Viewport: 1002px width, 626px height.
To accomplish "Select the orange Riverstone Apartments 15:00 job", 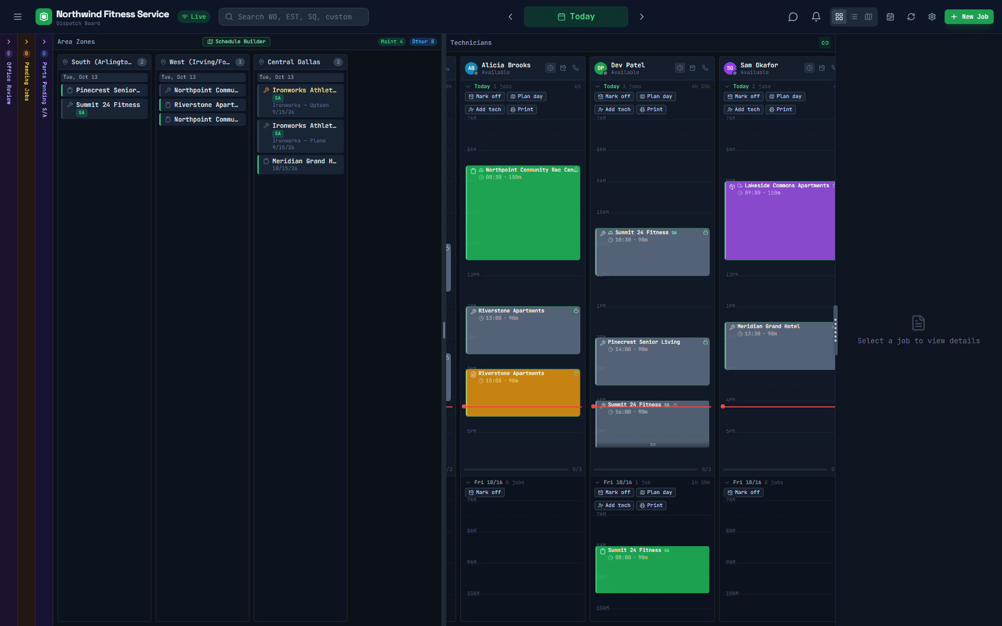I will [x=523, y=393].
